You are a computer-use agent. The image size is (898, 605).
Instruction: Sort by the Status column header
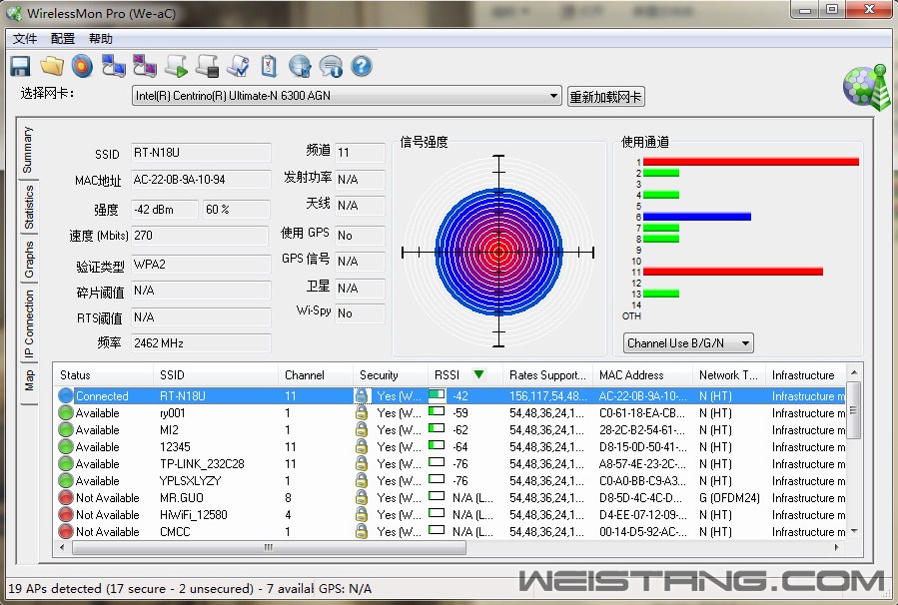point(103,375)
